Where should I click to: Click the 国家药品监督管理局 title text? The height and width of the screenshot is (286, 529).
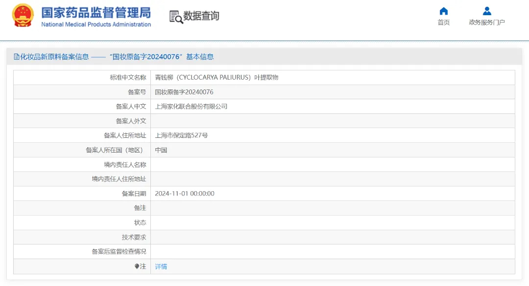pyautogui.click(x=96, y=12)
